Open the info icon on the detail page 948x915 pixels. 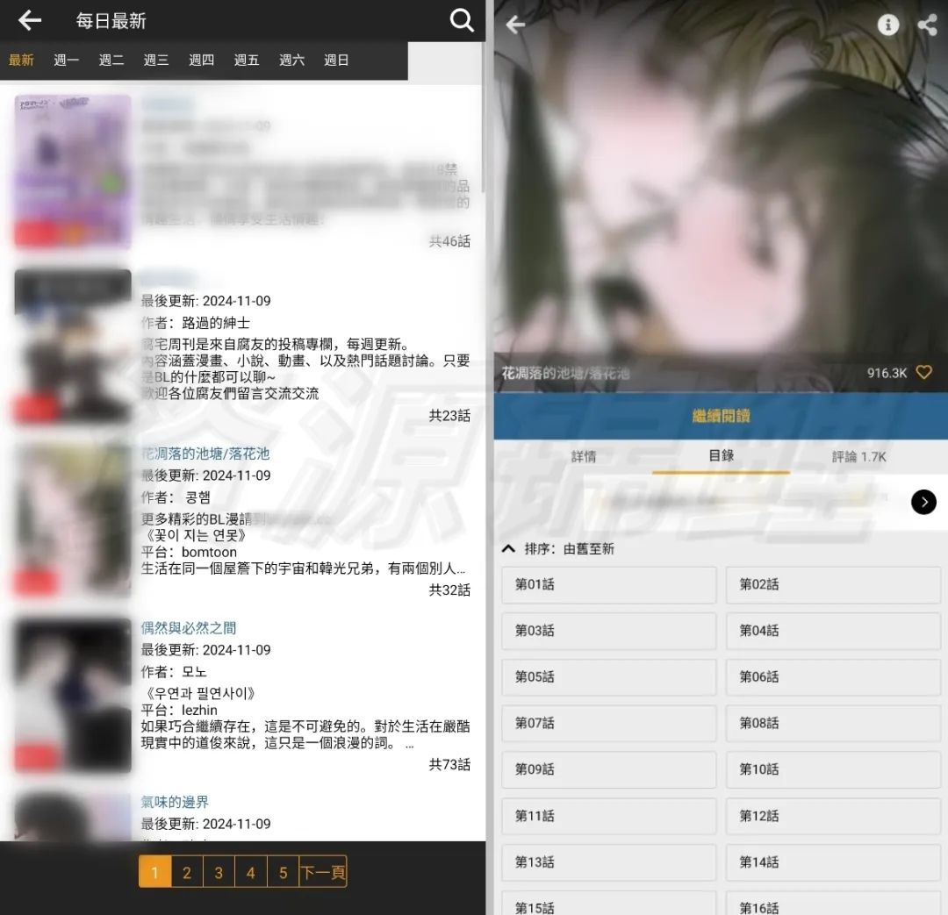tap(887, 25)
